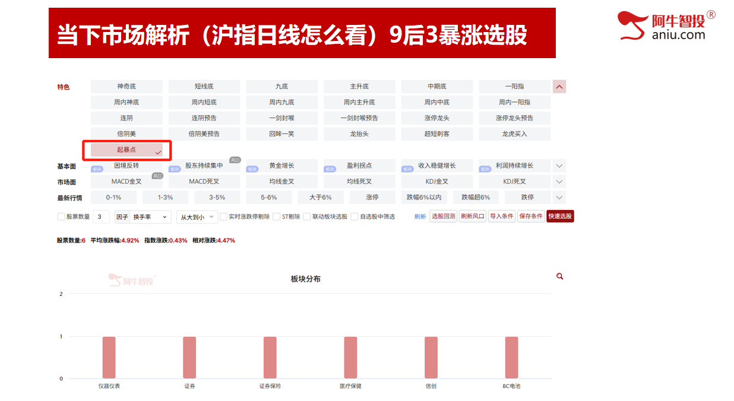Click the 保存条件 button
Screen dimensions: 734x401
[531, 217]
